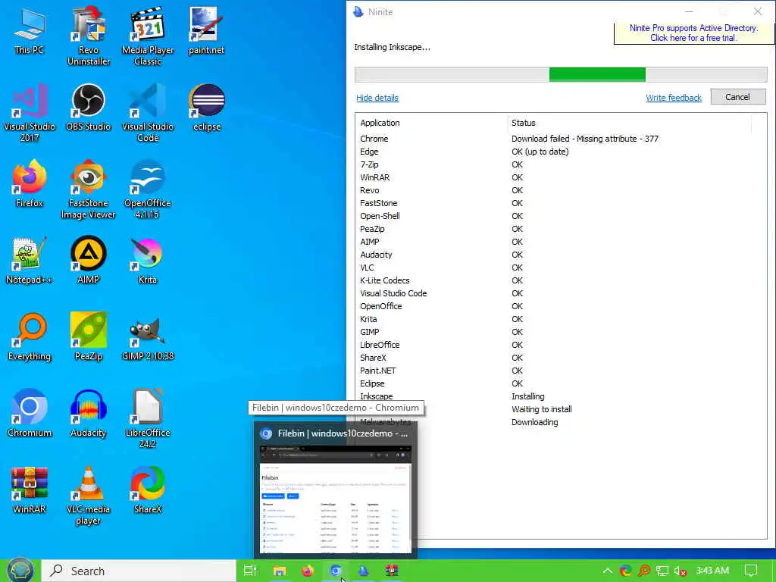776x582 pixels.
Task: Click the muted volume tray icon
Action: [680, 571]
